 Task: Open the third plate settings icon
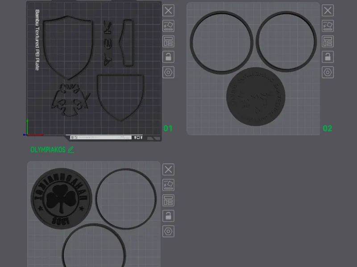(168, 231)
